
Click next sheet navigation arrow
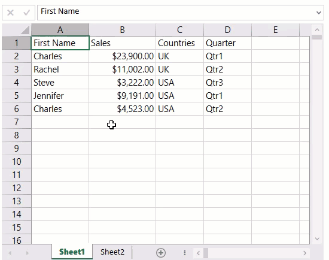[x=28, y=253]
